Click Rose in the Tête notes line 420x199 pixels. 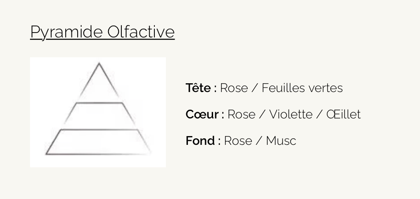pos(234,88)
